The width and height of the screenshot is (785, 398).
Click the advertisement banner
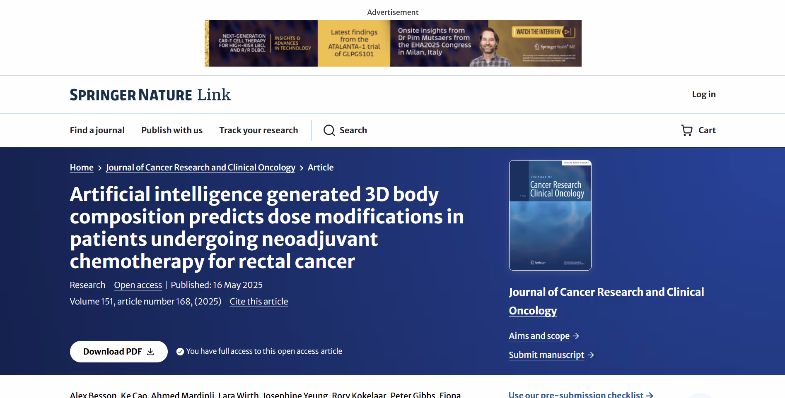coord(393,43)
